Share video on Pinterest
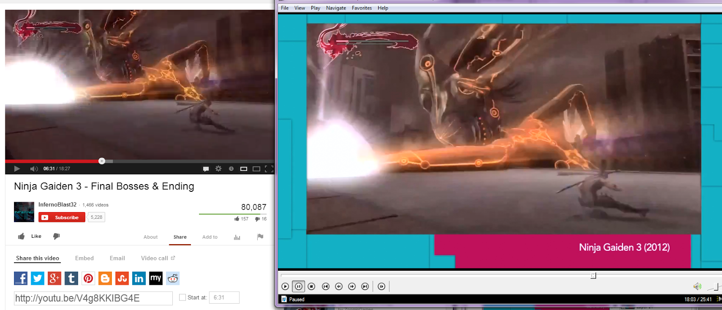 click(88, 278)
